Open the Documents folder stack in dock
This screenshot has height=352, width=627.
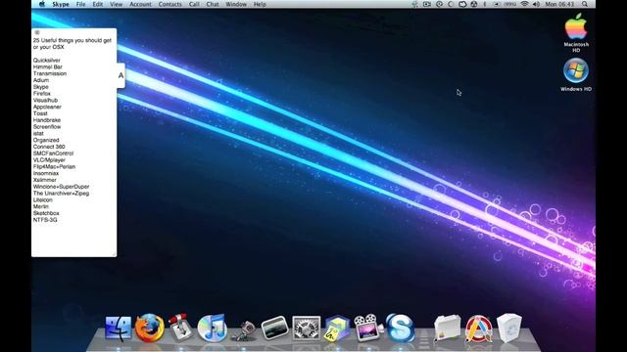447,329
